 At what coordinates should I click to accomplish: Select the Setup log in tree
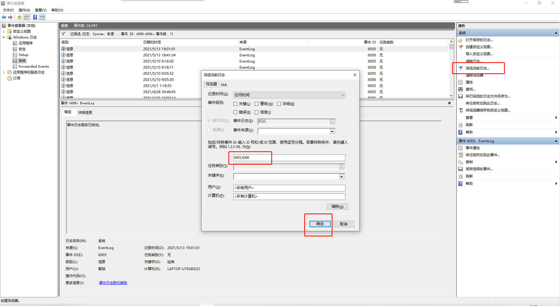(23, 55)
